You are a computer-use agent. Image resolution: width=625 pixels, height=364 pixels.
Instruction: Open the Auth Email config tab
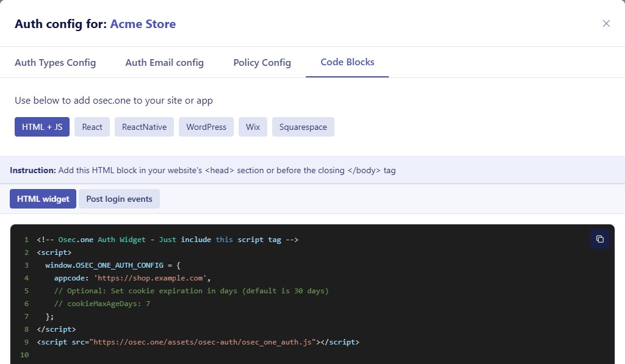(164, 63)
